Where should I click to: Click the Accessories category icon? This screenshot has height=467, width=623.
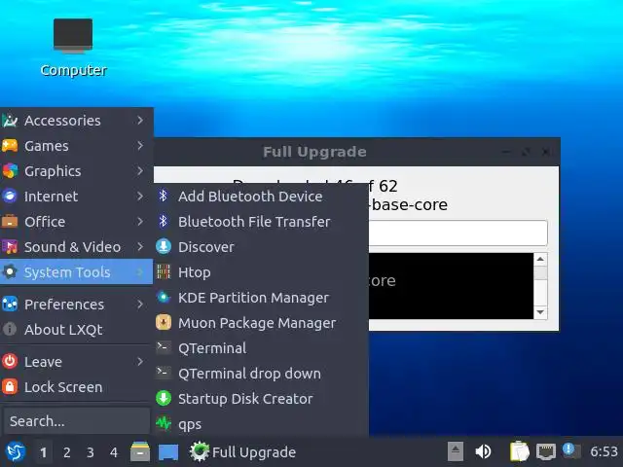coord(10,121)
